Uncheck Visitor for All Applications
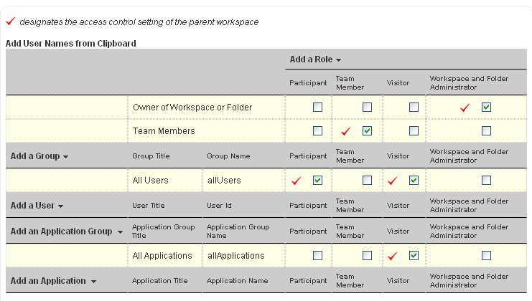The height and width of the screenshot is (301, 532). [414, 256]
